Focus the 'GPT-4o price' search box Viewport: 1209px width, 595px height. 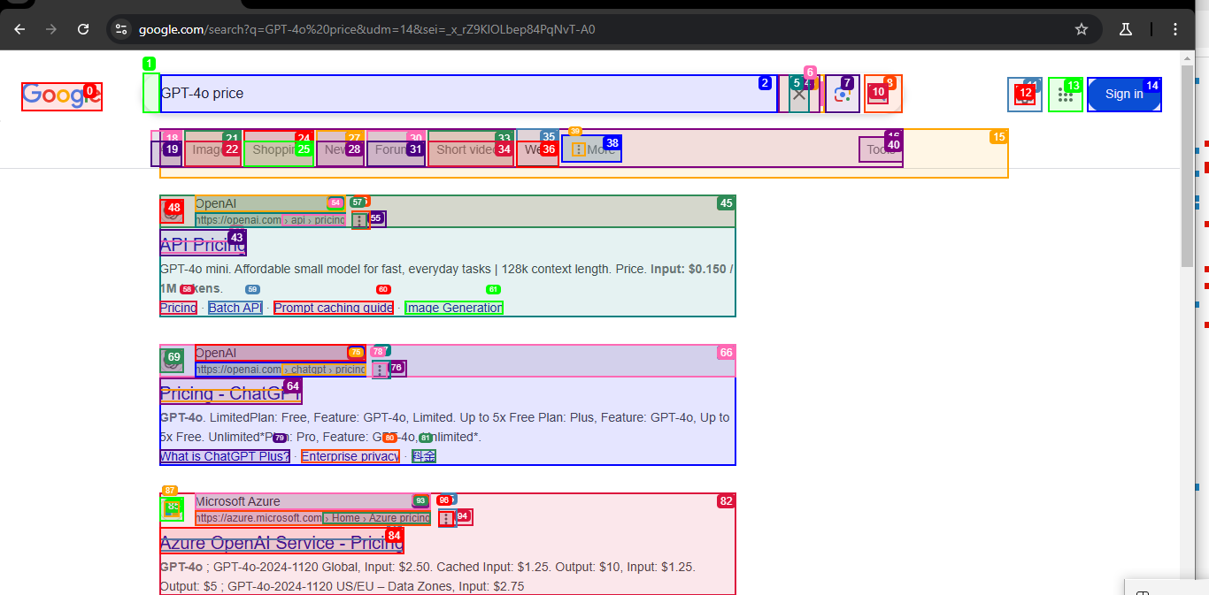point(469,94)
